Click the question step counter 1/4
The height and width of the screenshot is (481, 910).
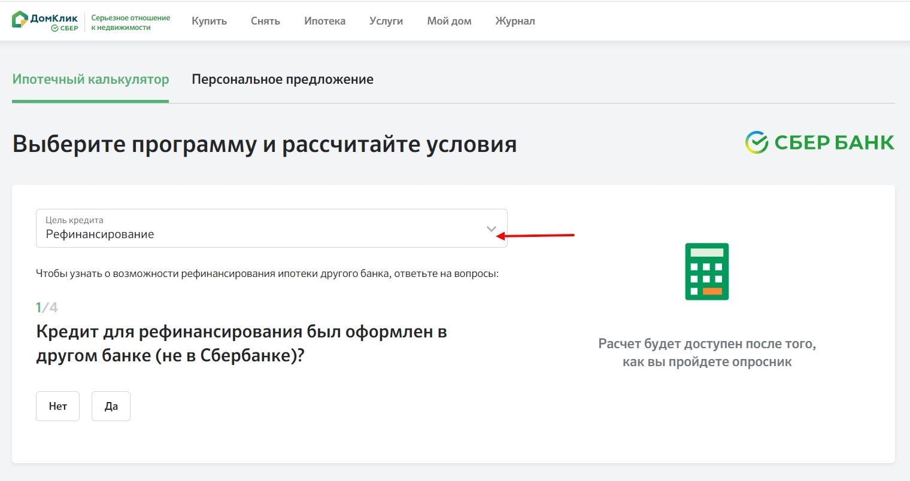coord(47,308)
